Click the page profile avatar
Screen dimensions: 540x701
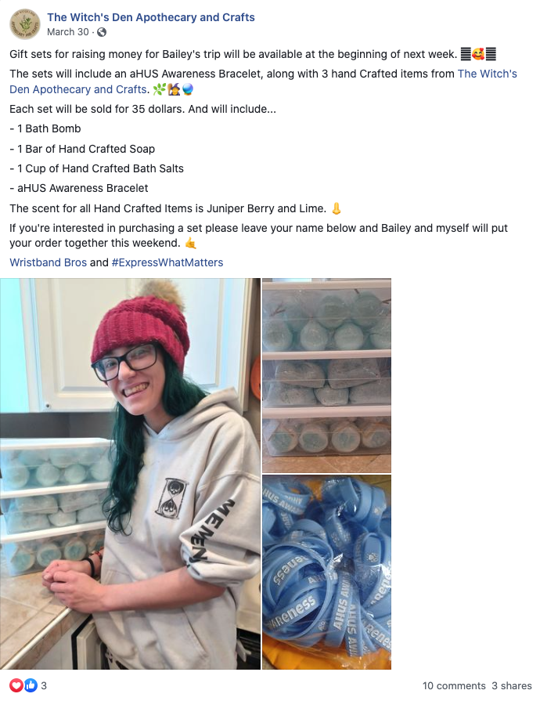[x=24, y=24]
